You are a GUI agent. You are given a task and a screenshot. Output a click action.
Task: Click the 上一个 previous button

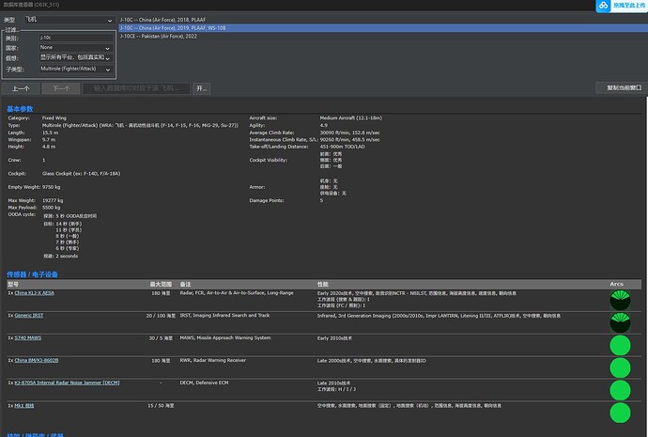[21, 88]
